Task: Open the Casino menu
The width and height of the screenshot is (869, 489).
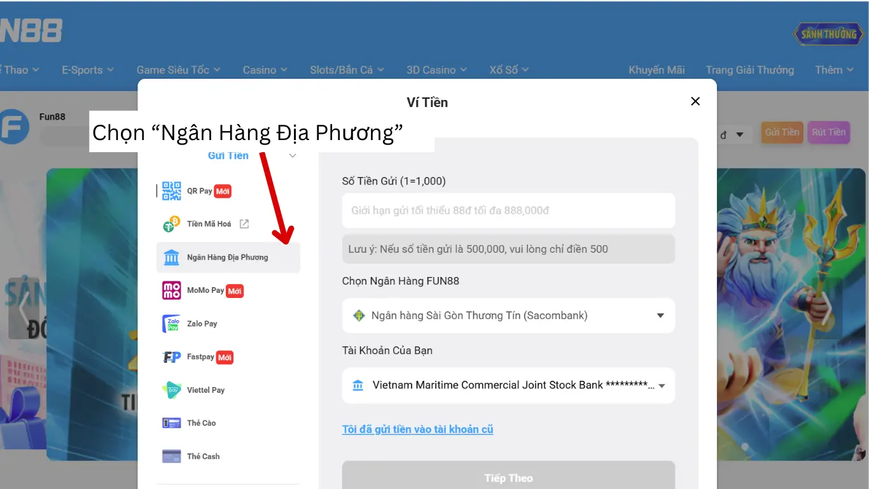Action: (265, 70)
